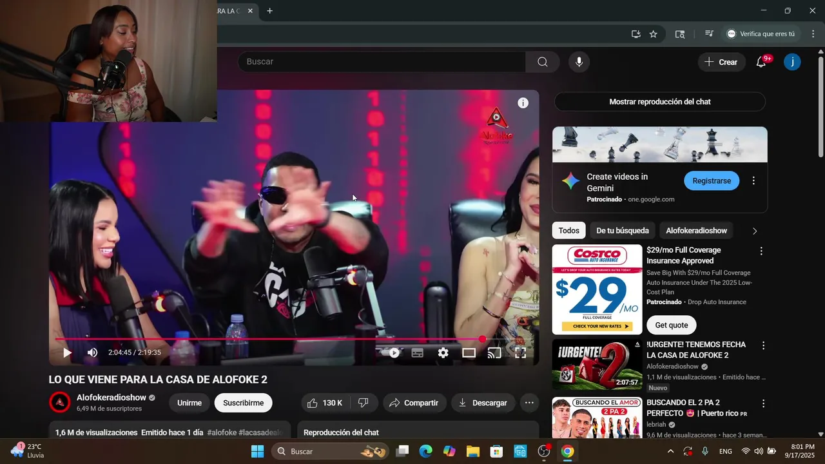
Task: Click the YouTube search magnifier button
Action: [x=543, y=62]
